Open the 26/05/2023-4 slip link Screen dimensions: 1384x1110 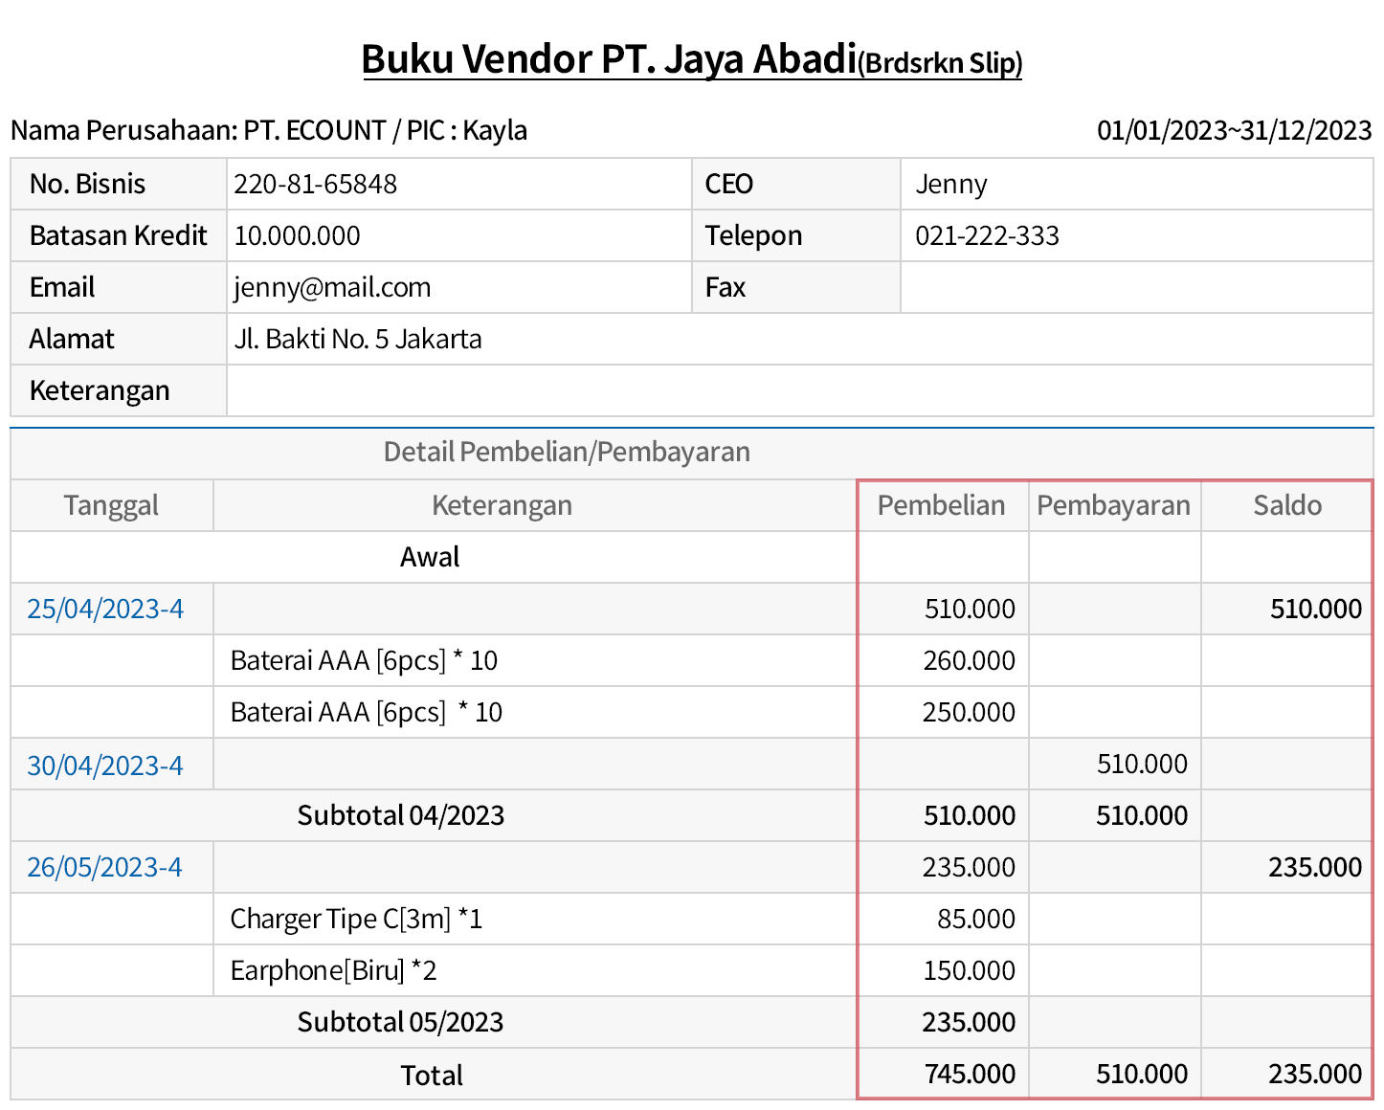(104, 867)
